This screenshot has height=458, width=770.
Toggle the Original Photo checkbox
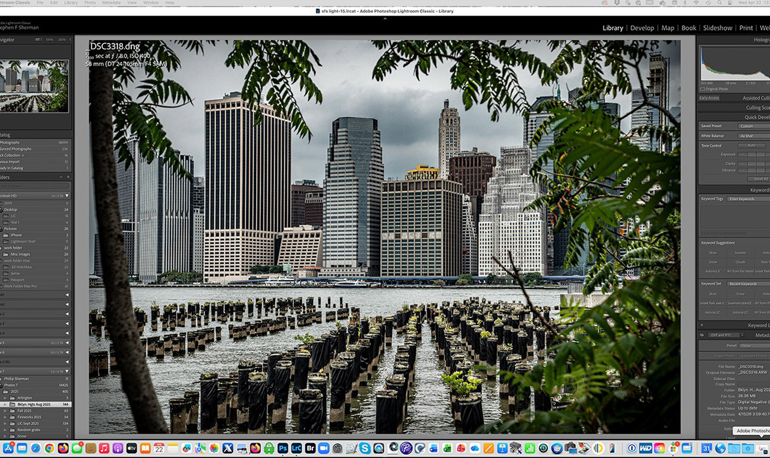click(703, 89)
